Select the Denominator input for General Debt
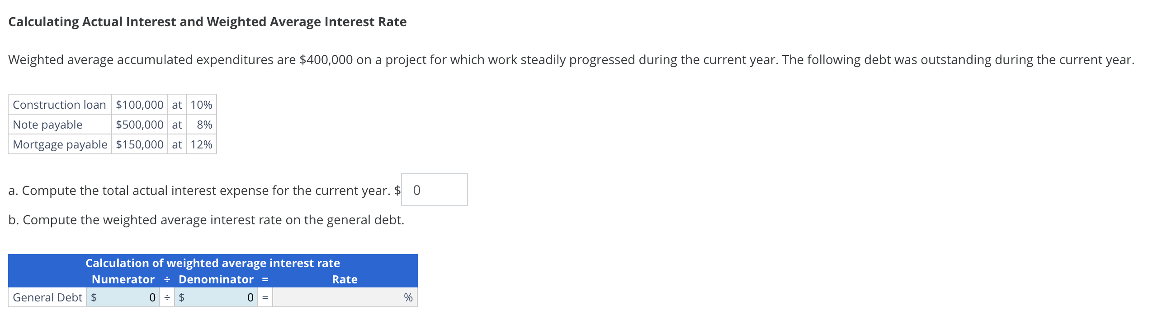The image size is (1153, 333). (217, 297)
